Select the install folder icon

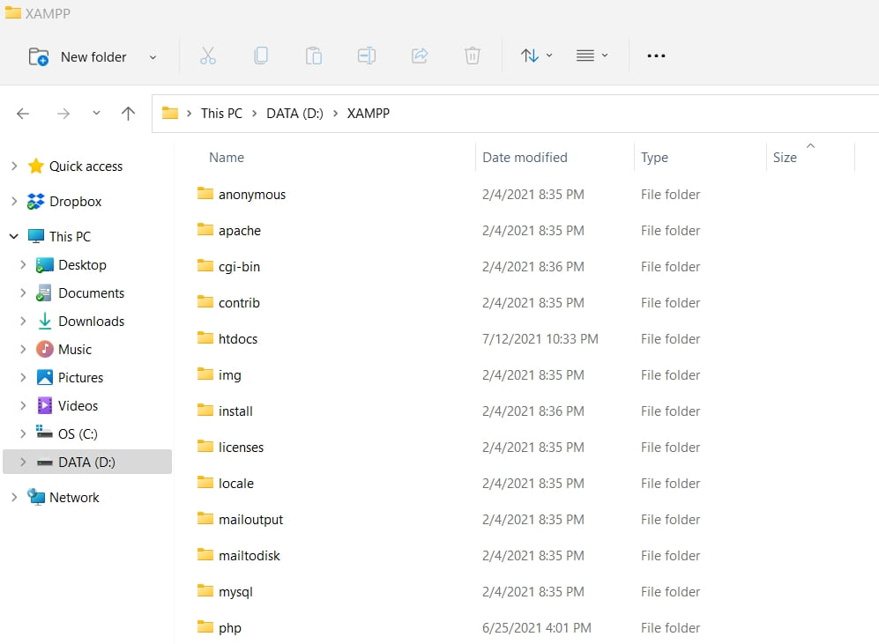point(205,411)
